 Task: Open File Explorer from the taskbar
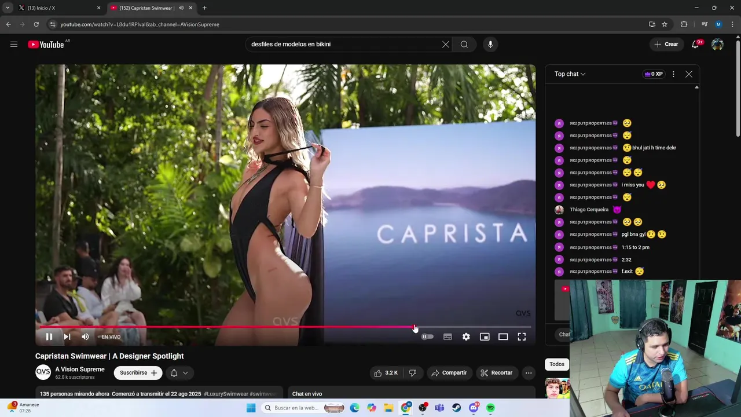388,408
